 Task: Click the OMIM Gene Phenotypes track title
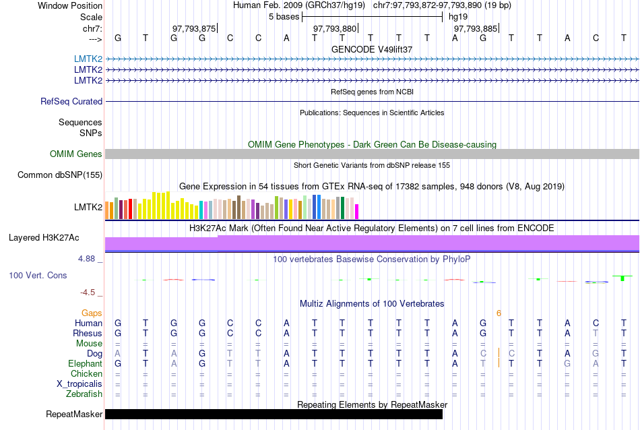pos(373,144)
